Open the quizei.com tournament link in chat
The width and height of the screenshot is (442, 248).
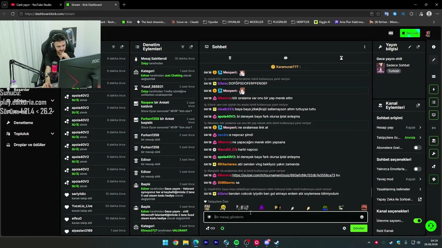click(x=284, y=175)
